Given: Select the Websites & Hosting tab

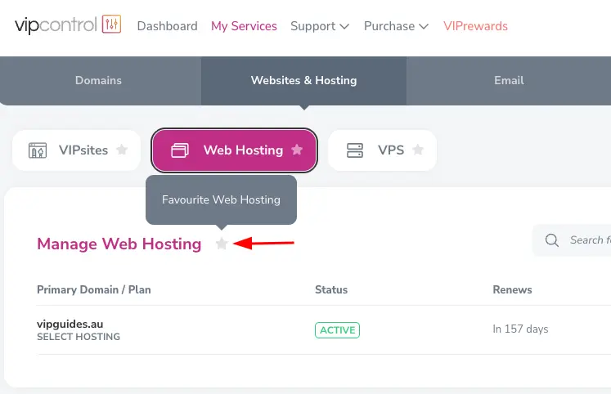Looking at the screenshot, I should [x=303, y=80].
